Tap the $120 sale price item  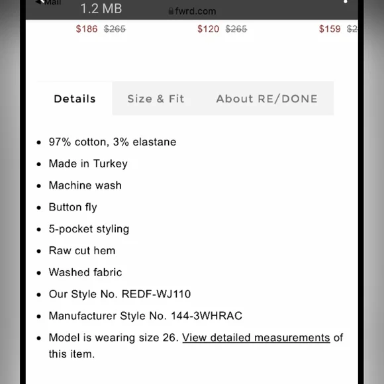pyautogui.click(x=208, y=29)
